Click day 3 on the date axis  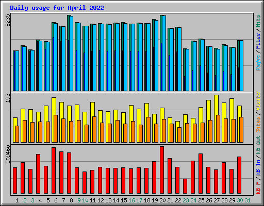click(32, 200)
